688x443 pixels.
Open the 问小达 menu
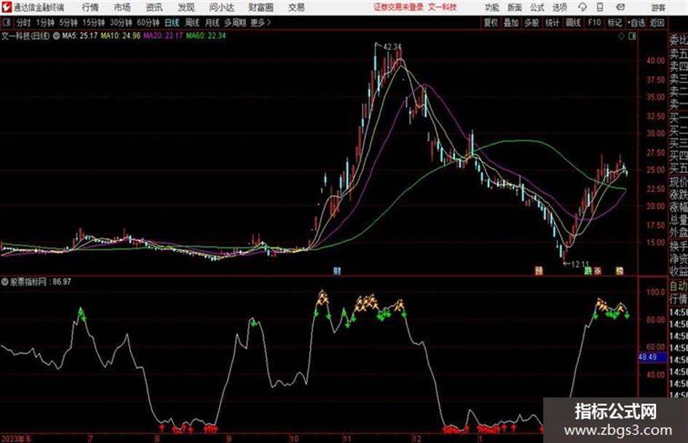click(221, 7)
